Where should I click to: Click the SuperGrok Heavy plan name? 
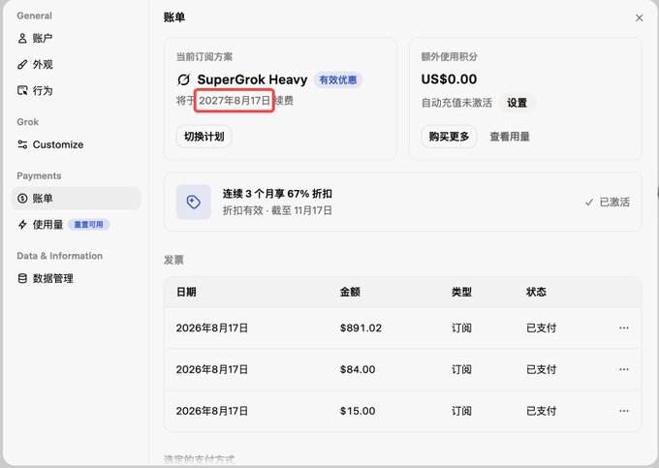coord(252,79)
